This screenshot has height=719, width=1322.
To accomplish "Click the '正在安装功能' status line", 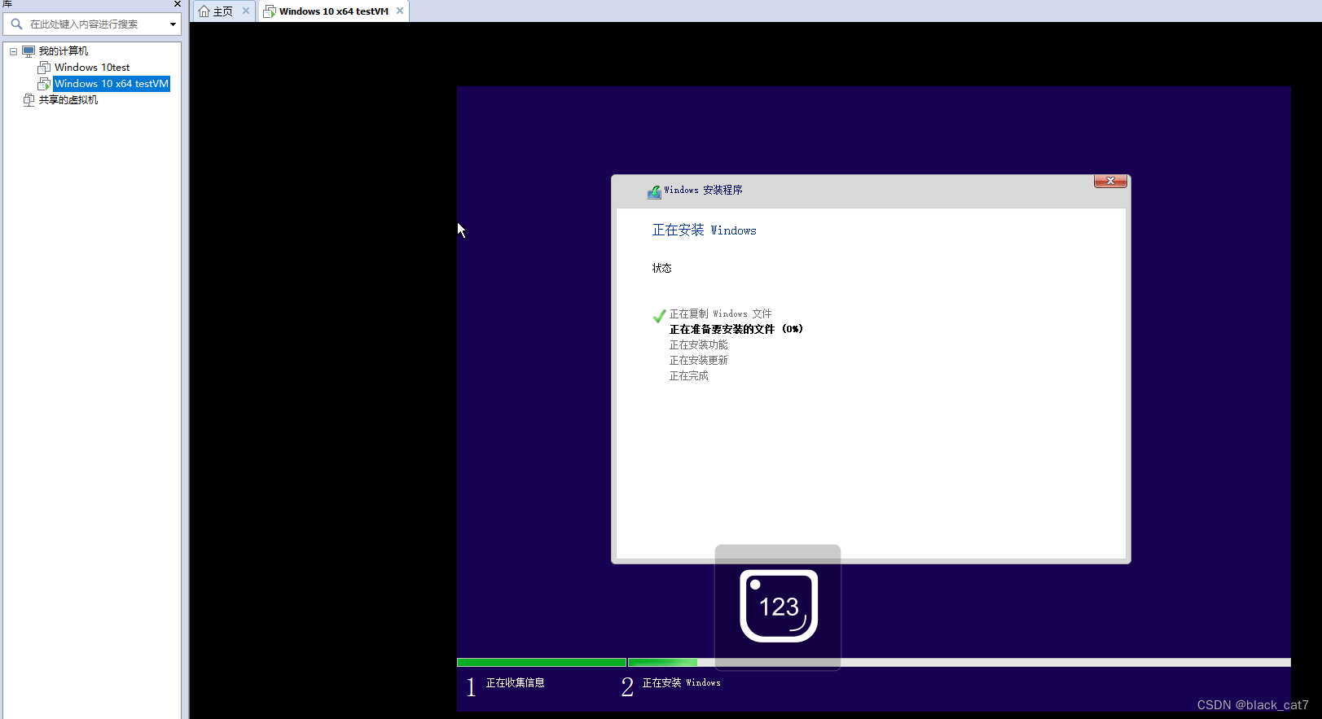I will pos(699,344).
